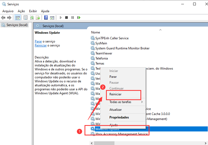Image resolution: width=208 pixels, height=145 pixels.
Task: Click the Forward arrow in toolbar
Action: pyautogui.click(x=9, y=18)
